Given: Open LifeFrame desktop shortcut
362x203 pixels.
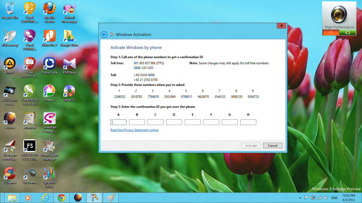Looking at the screenshot, I should 30,176.
